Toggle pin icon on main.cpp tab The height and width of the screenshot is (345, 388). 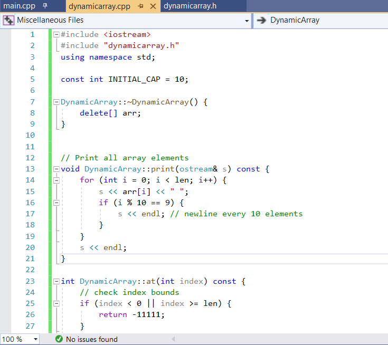(x=45, y=6)
